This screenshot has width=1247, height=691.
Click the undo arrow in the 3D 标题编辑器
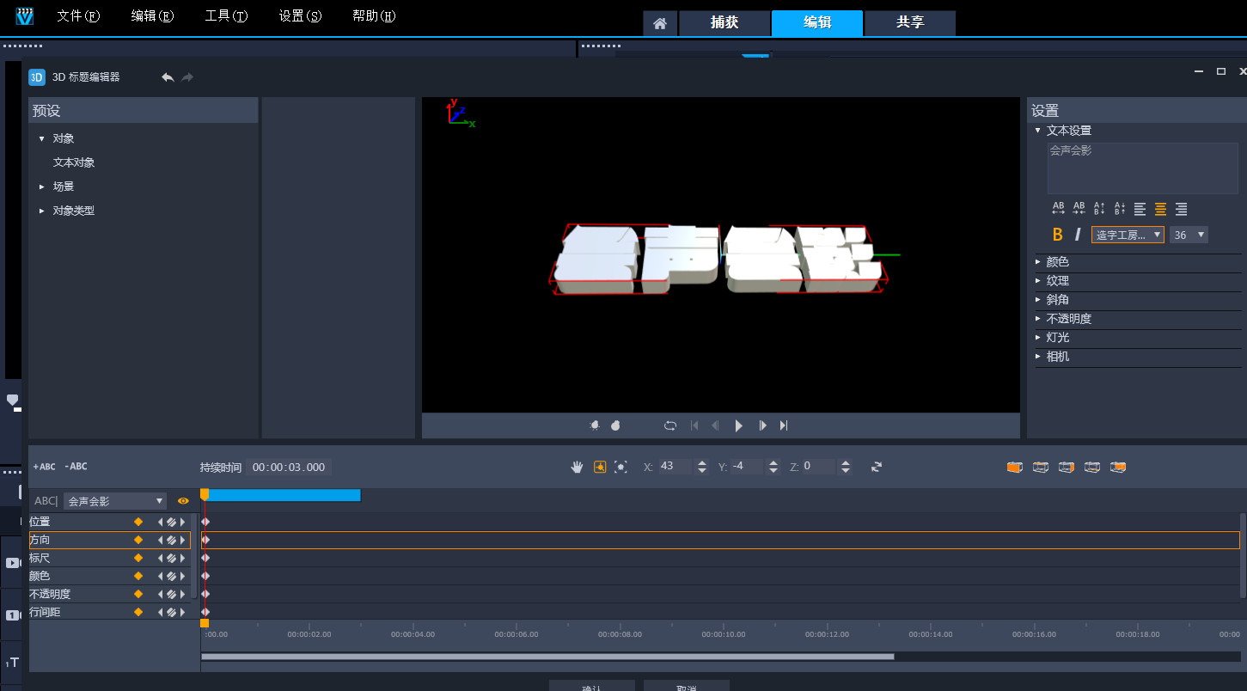pyautogui.click(x=168, y=77)
